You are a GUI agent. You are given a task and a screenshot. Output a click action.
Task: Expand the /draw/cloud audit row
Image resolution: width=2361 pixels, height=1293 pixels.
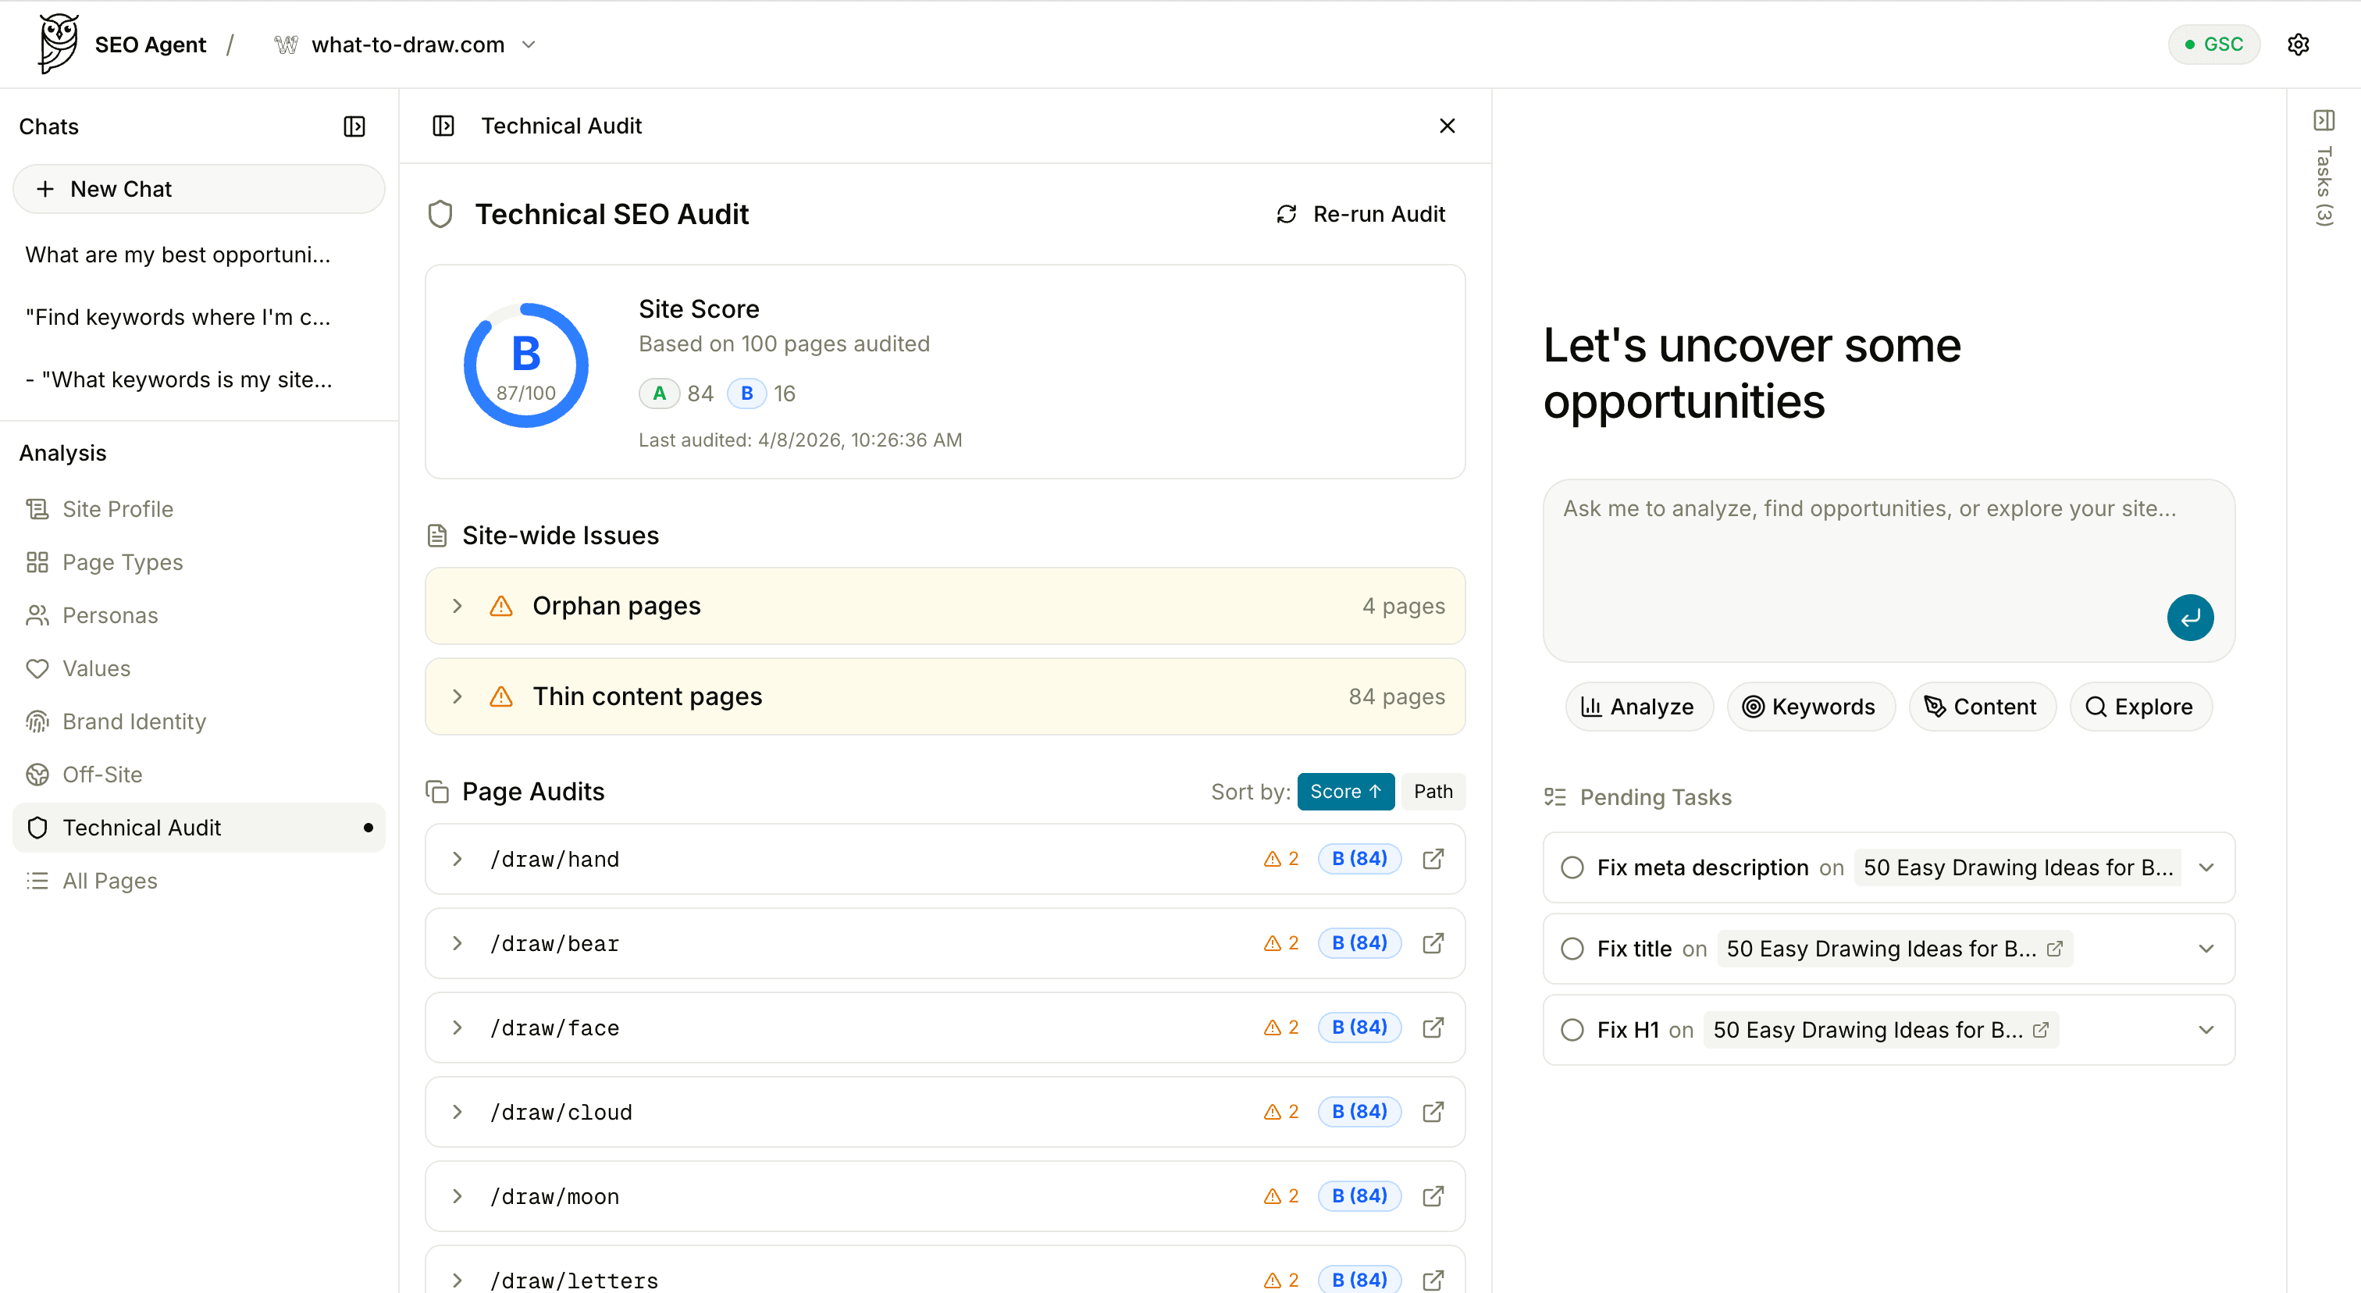(x=458, y=1112)
